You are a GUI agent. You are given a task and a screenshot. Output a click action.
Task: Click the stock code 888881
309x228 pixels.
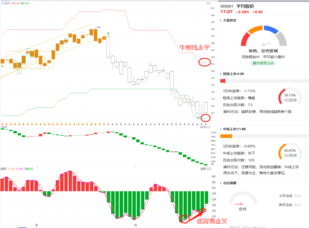227,6
